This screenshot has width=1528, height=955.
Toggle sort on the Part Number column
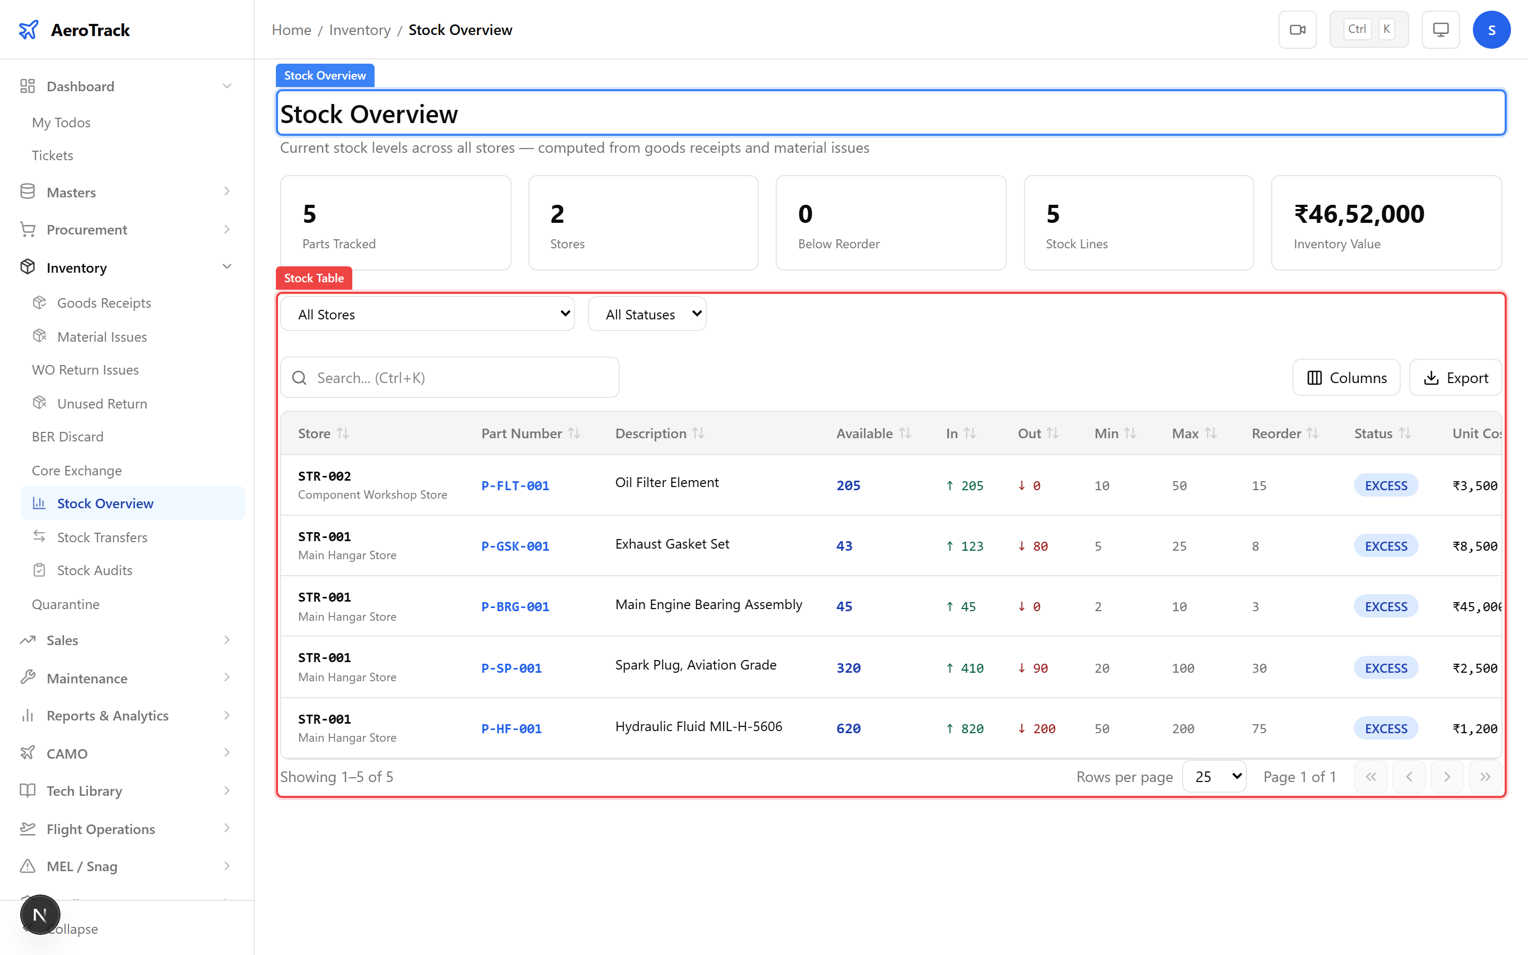click(x=575, y=432)
